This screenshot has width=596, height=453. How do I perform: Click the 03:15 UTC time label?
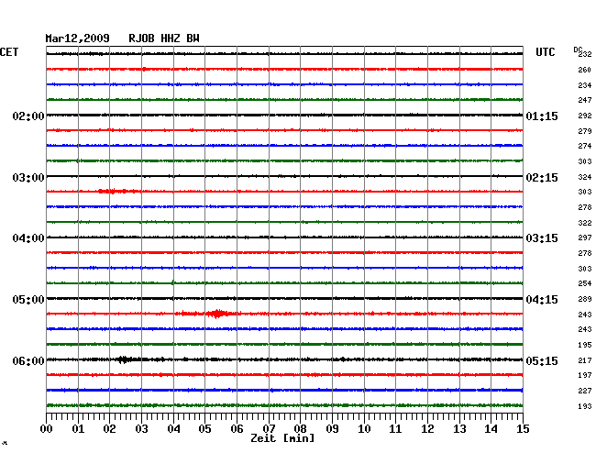[x=542, y=238]
